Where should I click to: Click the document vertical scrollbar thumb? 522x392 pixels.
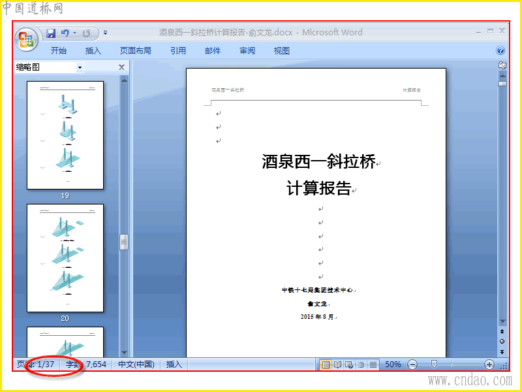[x=502, y=84]
